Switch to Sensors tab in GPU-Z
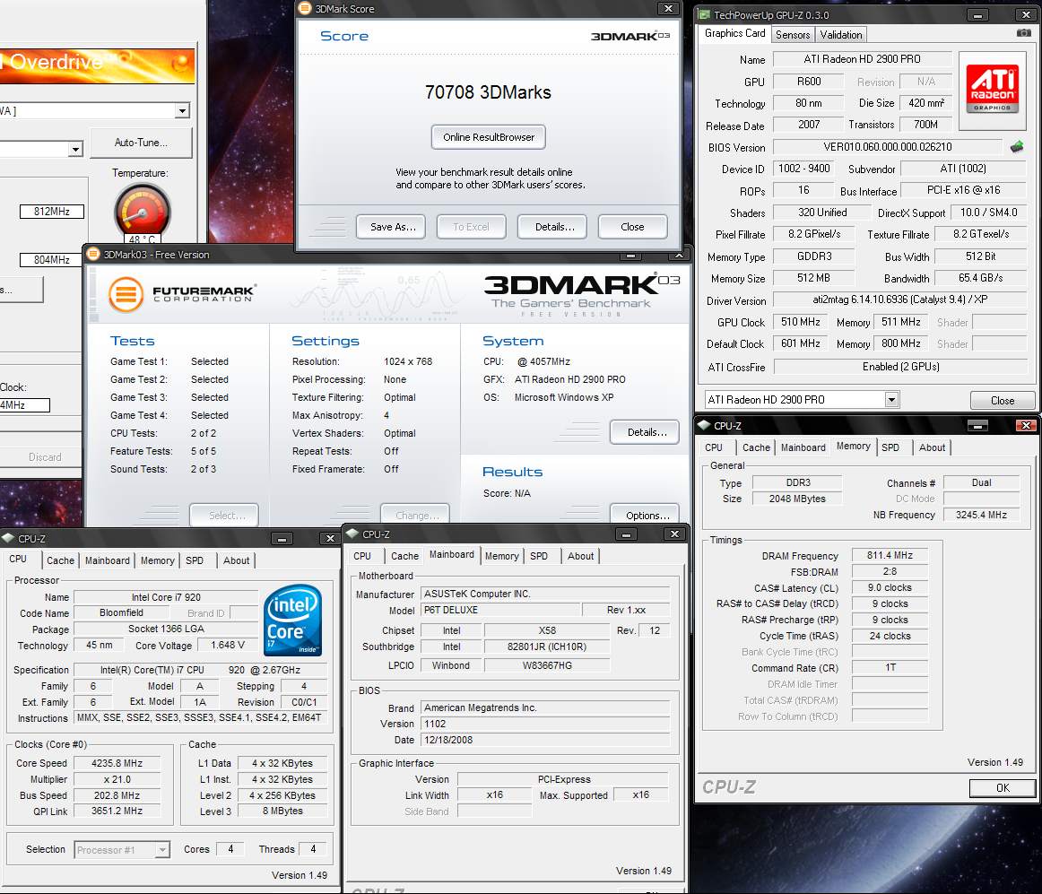Viewport: 1042px width, 894px height. click(x=793, y=35)
